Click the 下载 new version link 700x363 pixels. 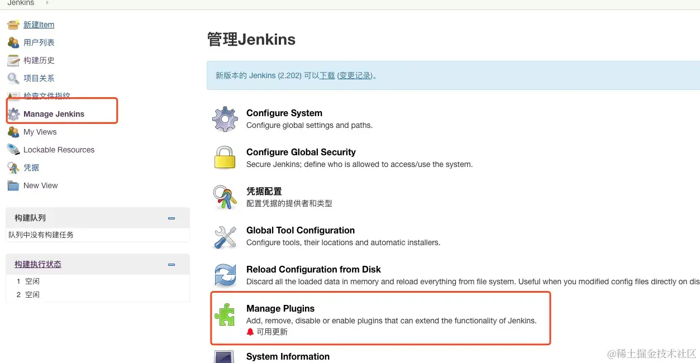tap(327, 75)
